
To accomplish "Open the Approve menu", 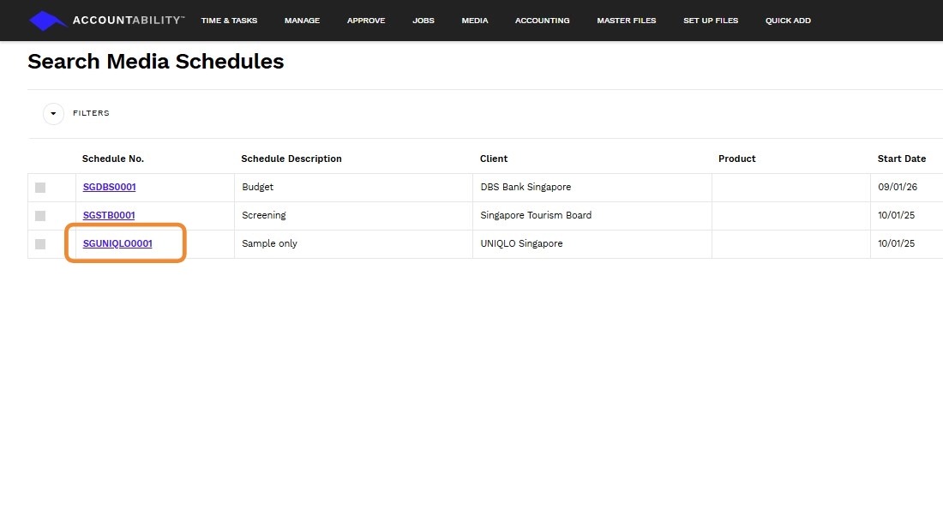I will 366,21.
